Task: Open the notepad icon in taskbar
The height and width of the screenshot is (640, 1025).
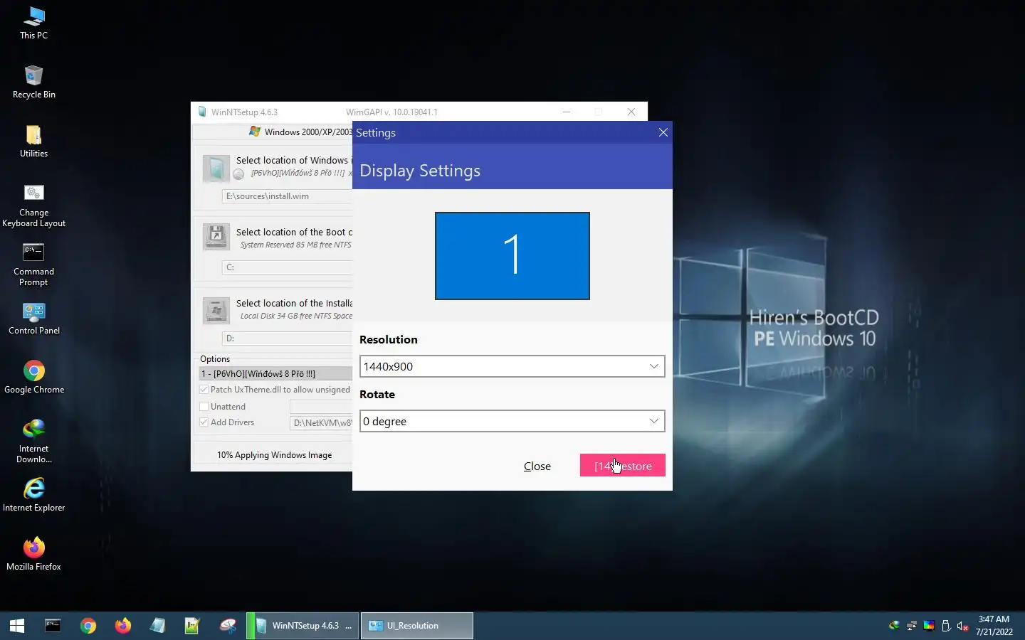Action: (x=157, y=626)
